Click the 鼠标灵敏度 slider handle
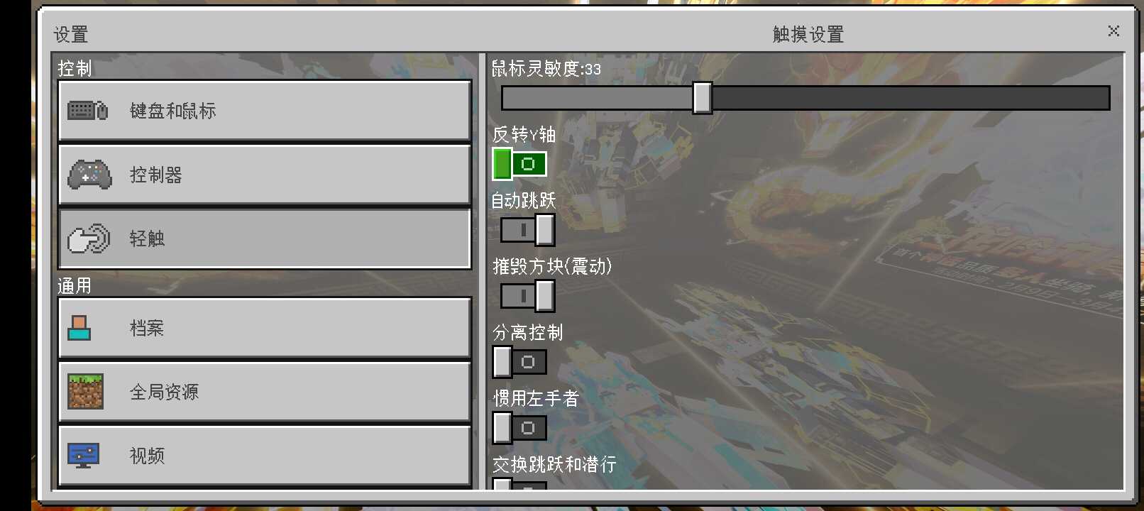Viewport: 1144px width, 511px height. point(703,98)
